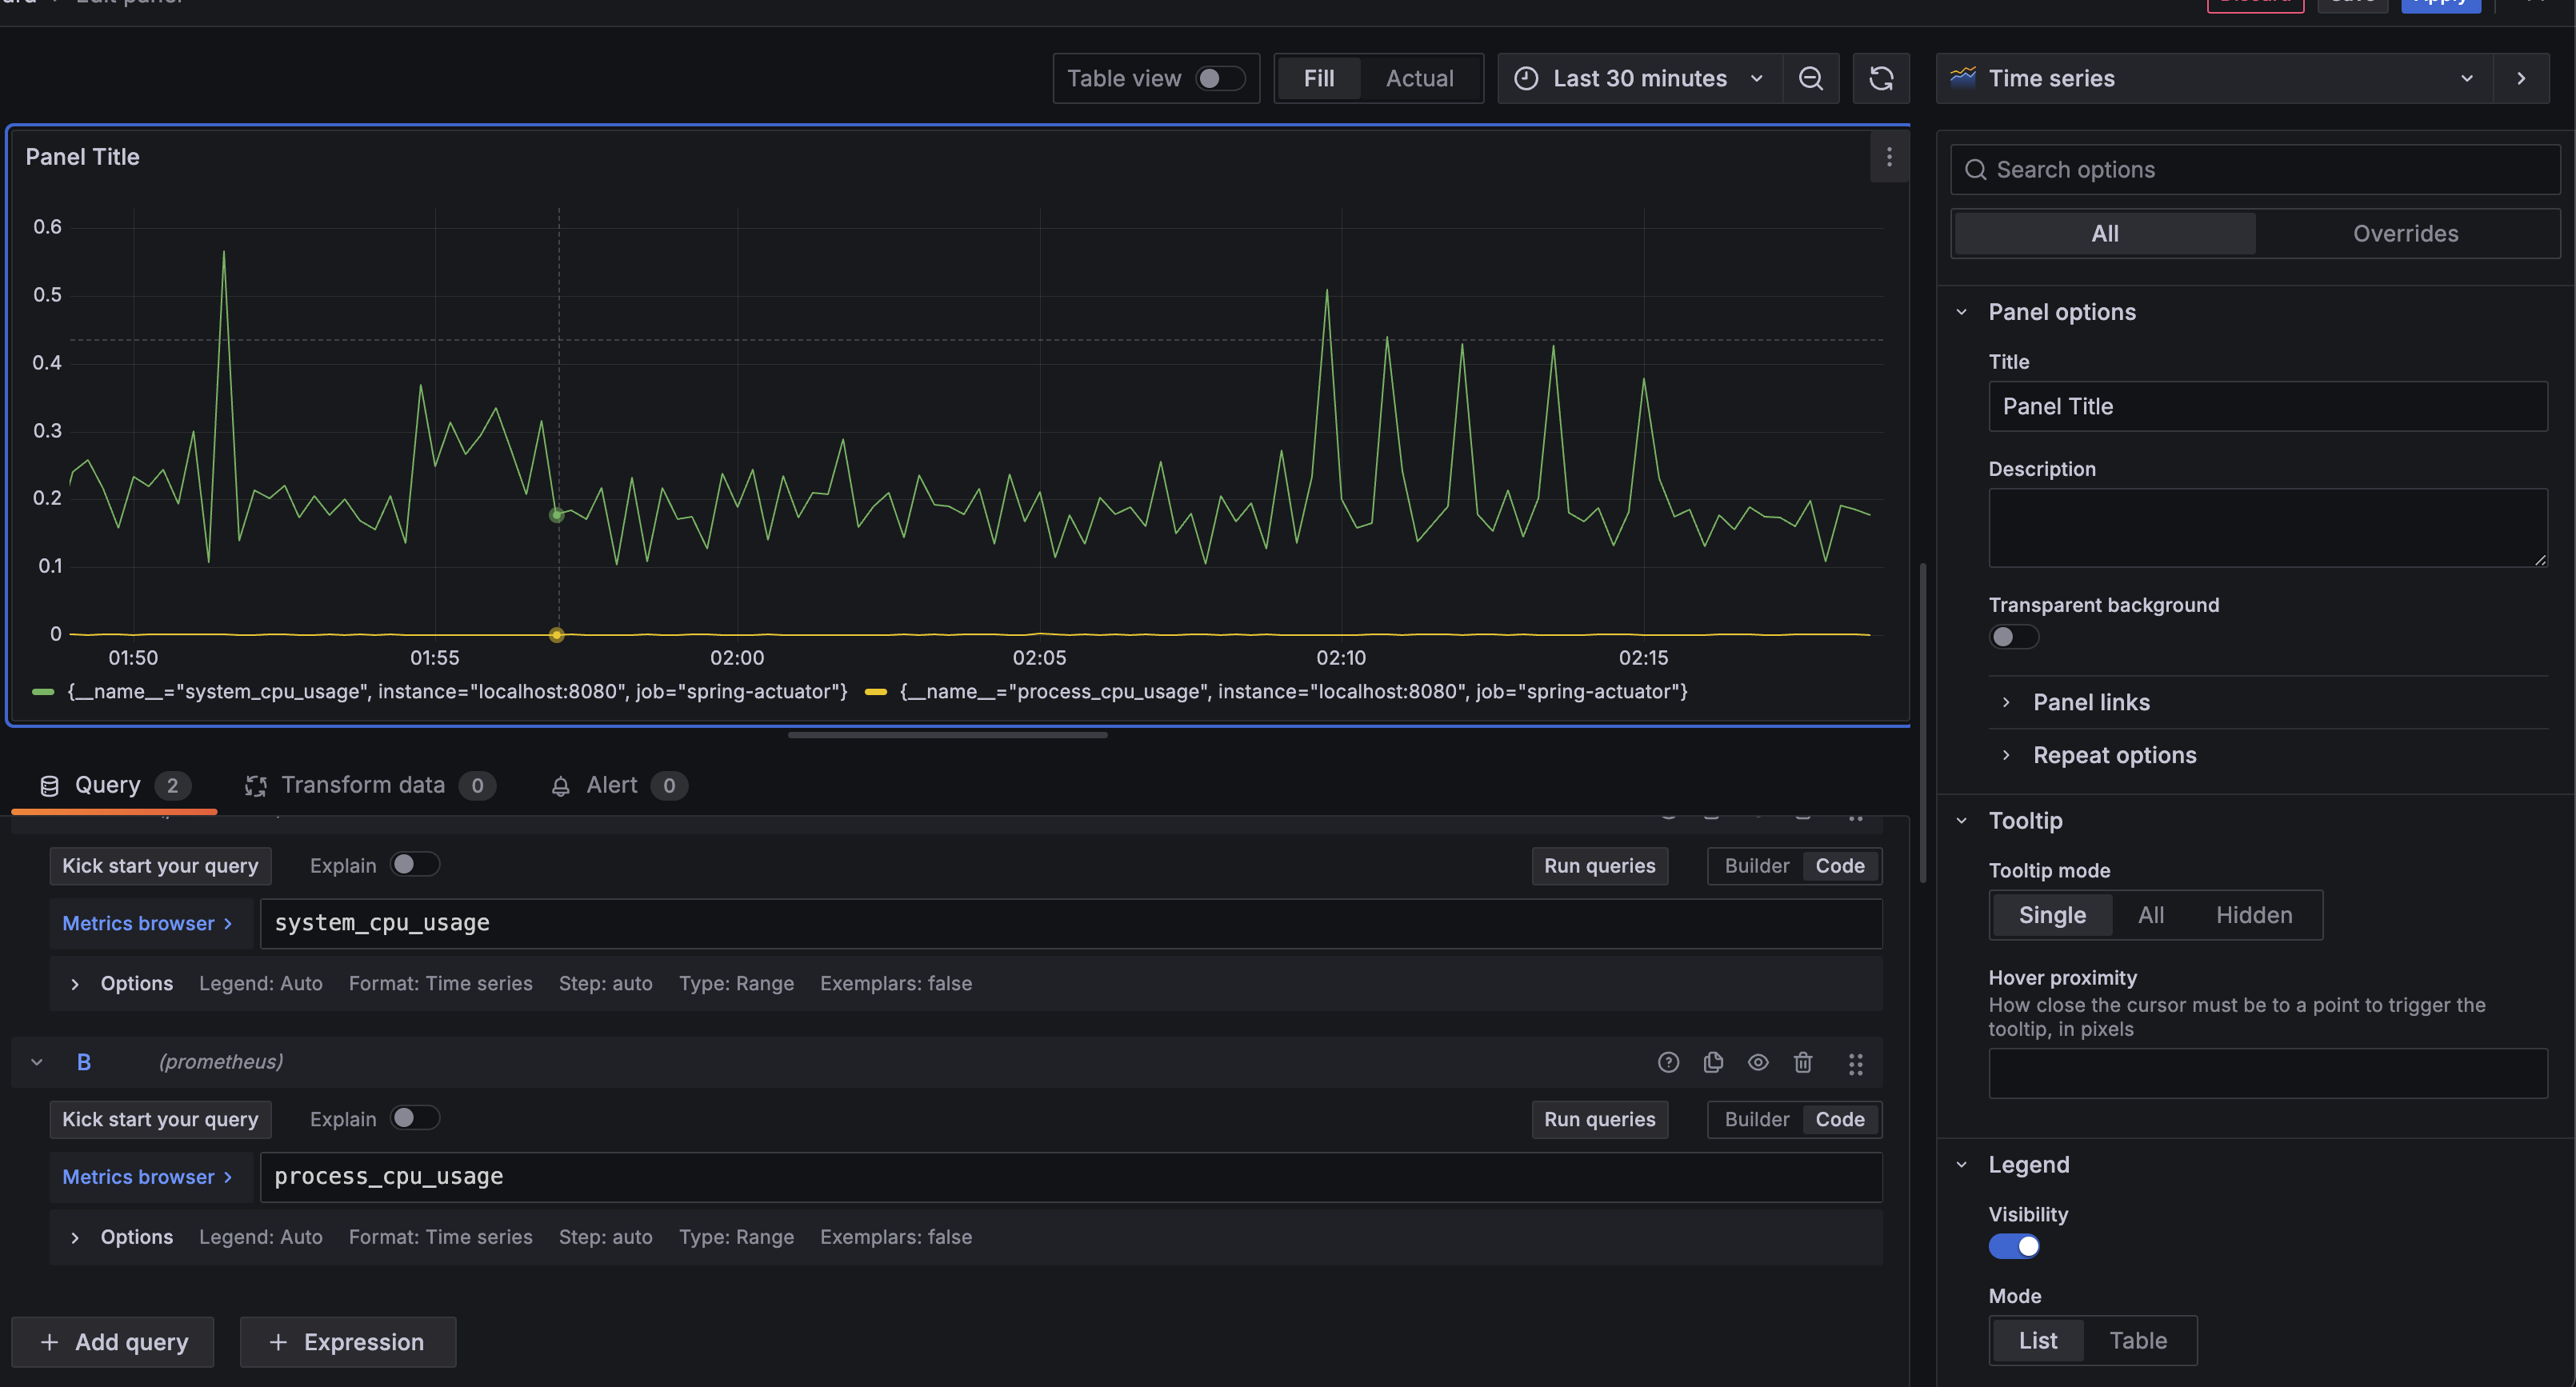Select the Overrides tab

[x=2405, y=233]
